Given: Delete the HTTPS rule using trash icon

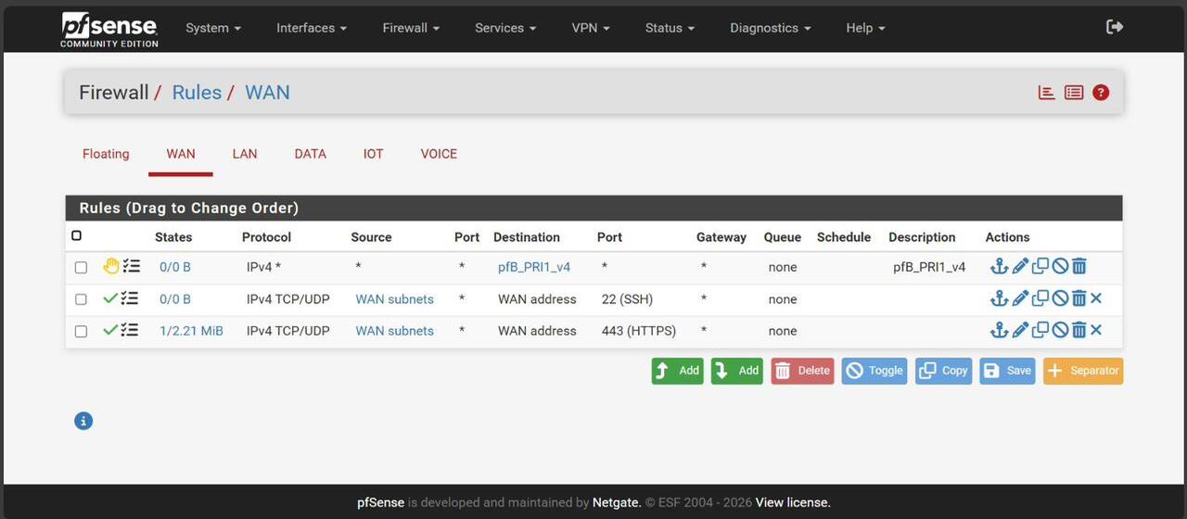Looking at the screenshot, I should [1079, 331].
